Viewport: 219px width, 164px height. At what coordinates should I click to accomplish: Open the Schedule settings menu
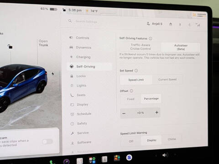click(x=84, y=114)
